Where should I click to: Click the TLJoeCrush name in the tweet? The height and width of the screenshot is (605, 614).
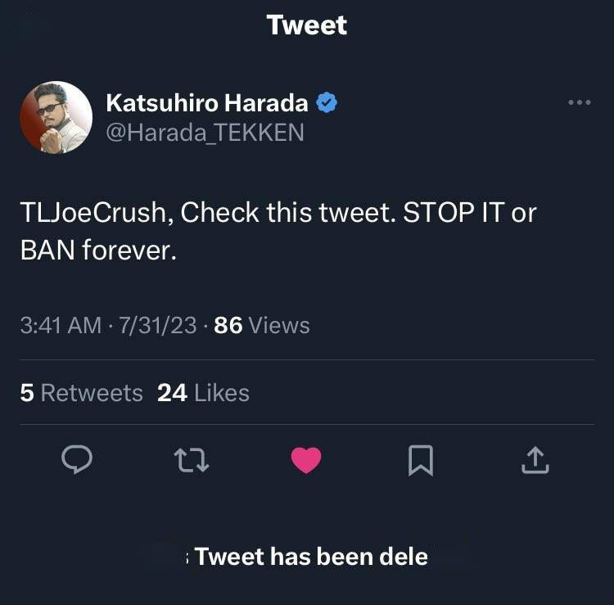(x=94, y=213)
